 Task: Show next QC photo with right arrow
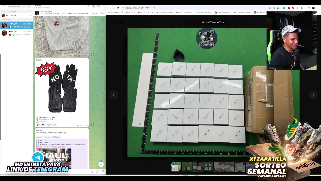coord(313,95)
